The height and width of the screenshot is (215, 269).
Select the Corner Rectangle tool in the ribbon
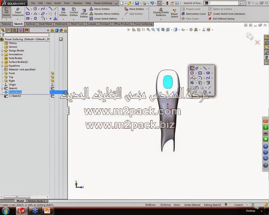pyautogui.click(x=27, y=13)
